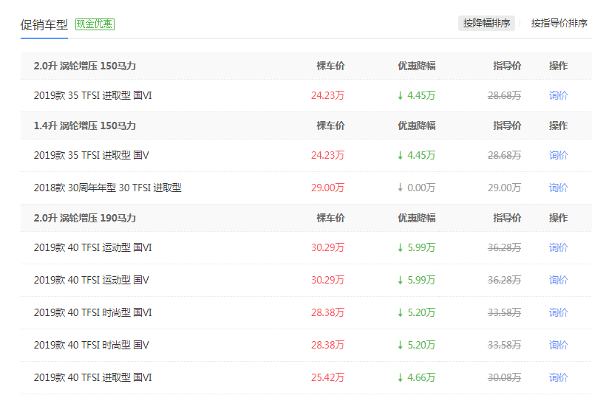
Task: Open model 2019款 40 TFSI 时尚型 国V
Action: (92, 345)
